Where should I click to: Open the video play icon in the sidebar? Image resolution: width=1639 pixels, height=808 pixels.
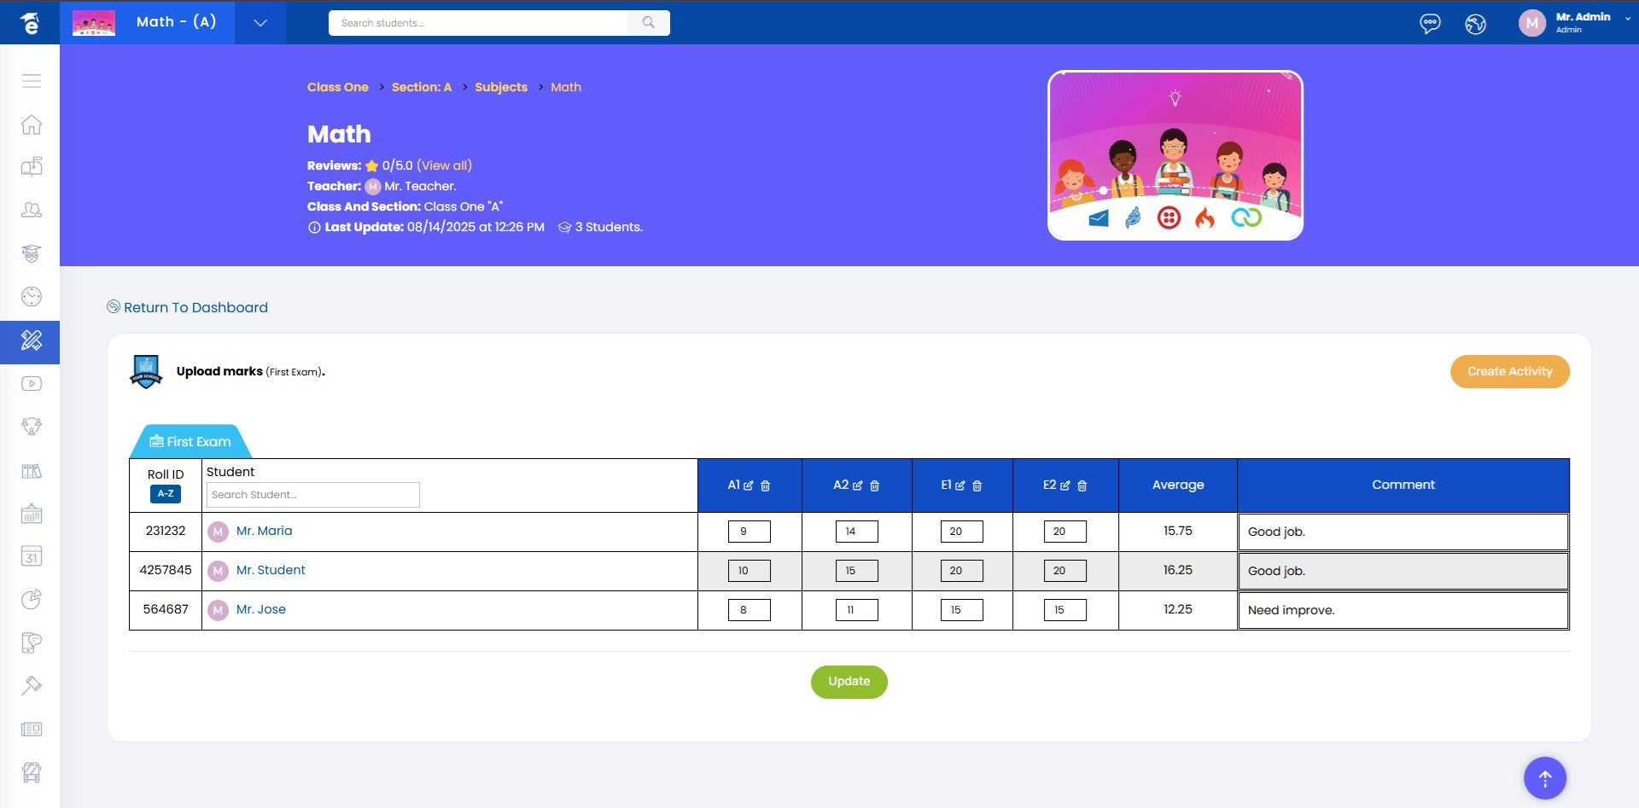(x=32, y=384)
